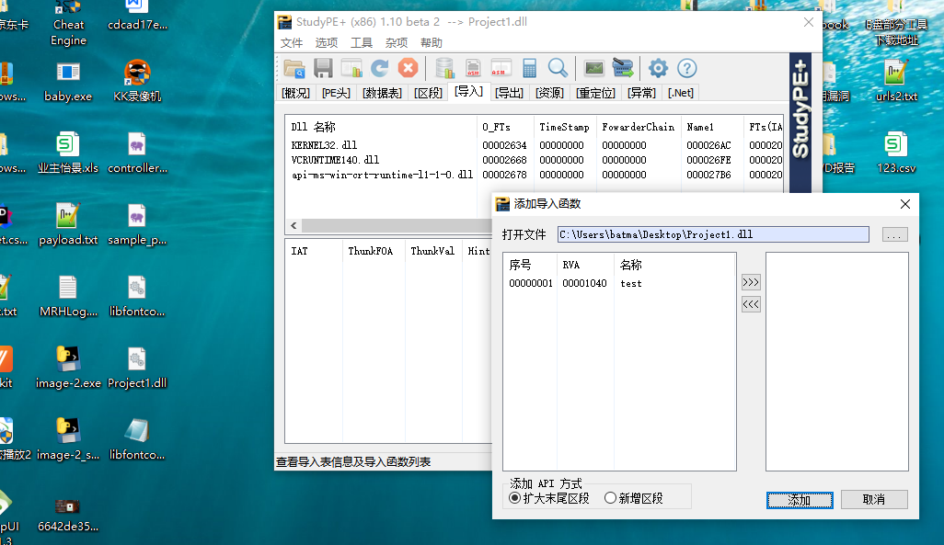Open the 杂项 menu

coord(397,42)
